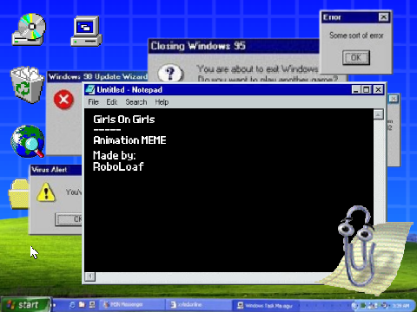The width and height of the screenshot is (417, 312).
Task: Open the globe with magnifier search icon
Action: (28, 141)
